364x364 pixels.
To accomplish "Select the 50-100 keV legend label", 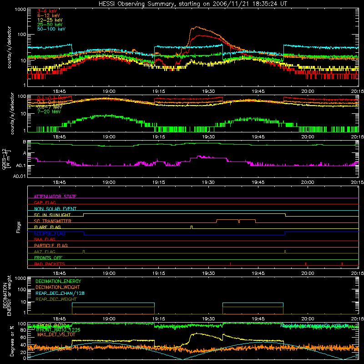I will (51, 29).
